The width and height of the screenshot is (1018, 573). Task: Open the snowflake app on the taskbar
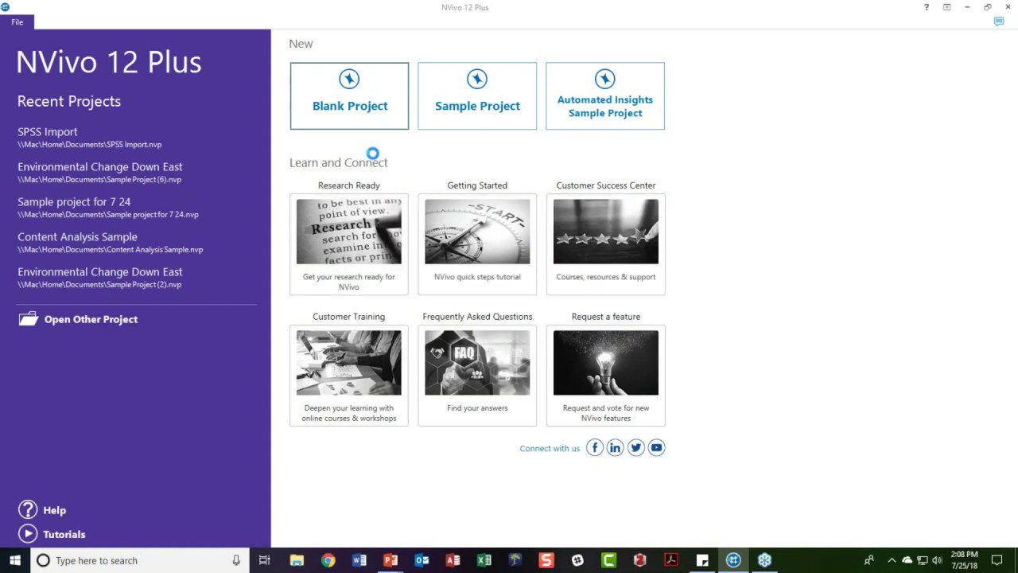764,560
